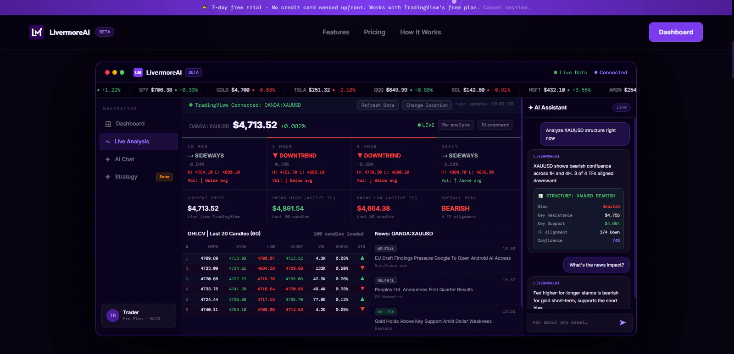Click the purple Dashboard button
This screenshot has height=354, width=734.
(676, 32)
